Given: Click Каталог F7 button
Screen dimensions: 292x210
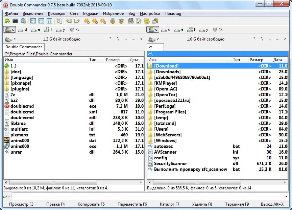Looking at the screenshot, I should (x=169, y=204).
